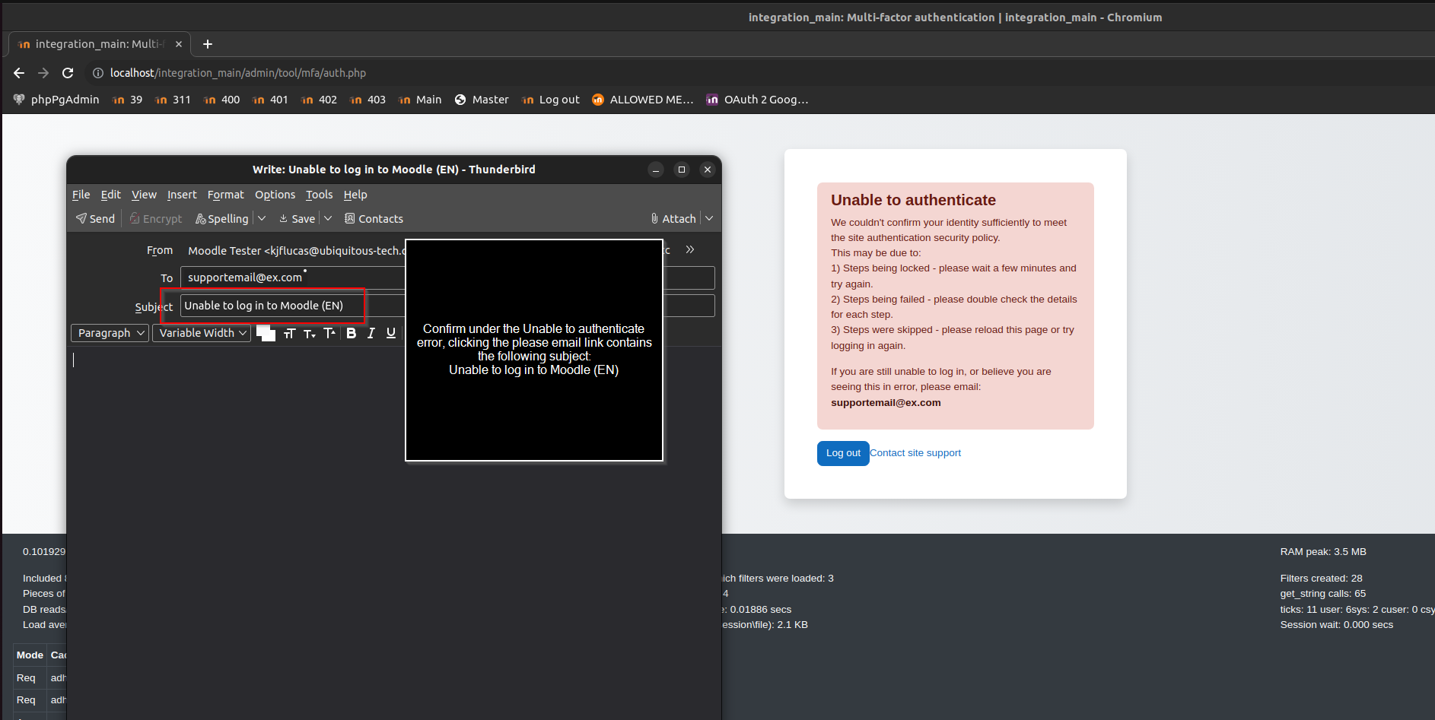Viewport: 1435px width, 720px height.
Task: Open the Options menu
Action: tap(275, 195)
